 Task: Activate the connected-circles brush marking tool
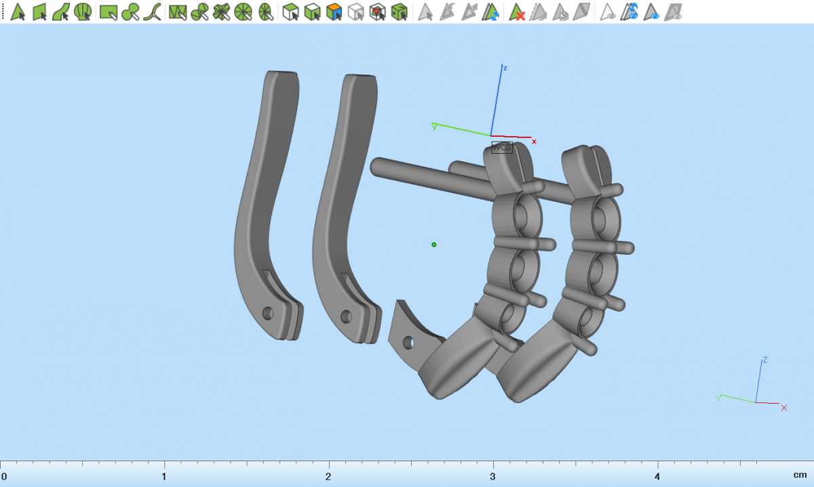pos(130,12)
